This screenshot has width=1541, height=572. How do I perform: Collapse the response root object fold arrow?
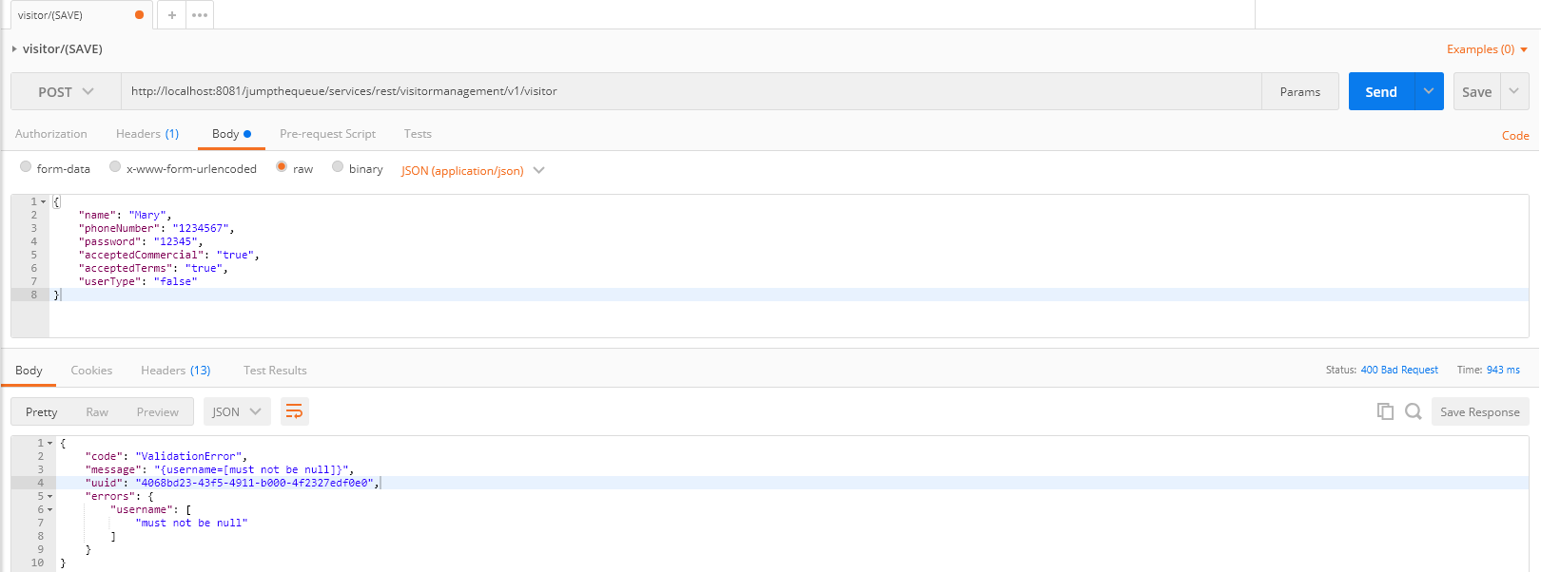coord(49,443)
